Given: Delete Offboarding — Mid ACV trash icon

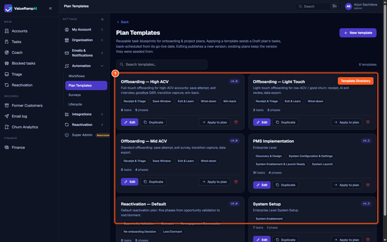Looking at the screenshot, I should [x=236, y=182].
